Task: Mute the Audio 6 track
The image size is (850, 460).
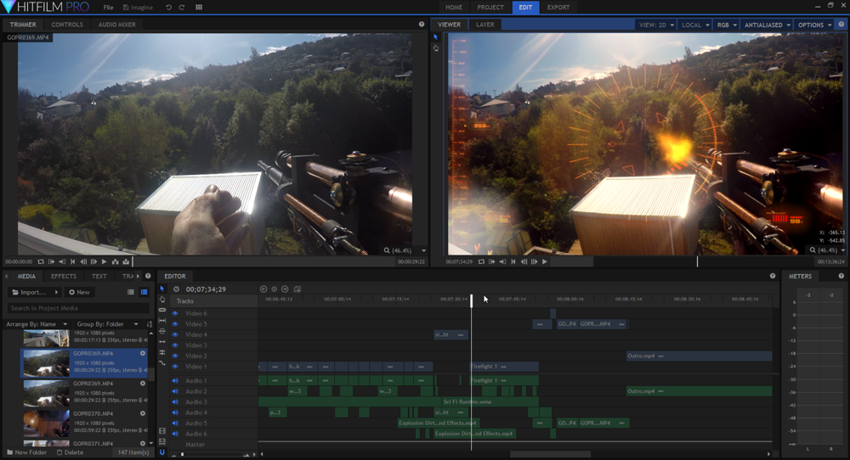Action: (x=175, y=434)
